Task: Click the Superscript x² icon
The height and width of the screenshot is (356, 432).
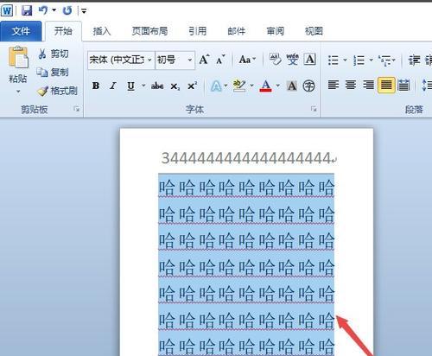Action: point(192,86)
